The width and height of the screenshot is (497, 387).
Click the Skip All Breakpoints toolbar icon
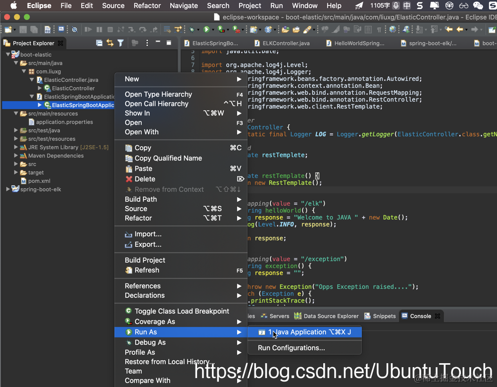74,30
